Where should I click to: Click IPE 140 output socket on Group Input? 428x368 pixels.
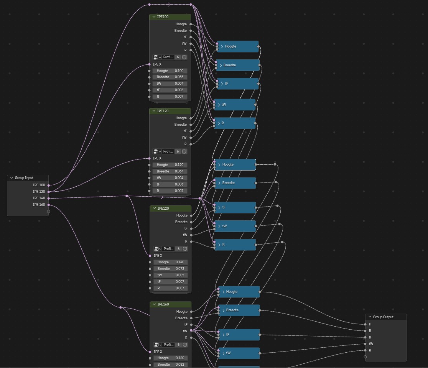coord(49,198)
